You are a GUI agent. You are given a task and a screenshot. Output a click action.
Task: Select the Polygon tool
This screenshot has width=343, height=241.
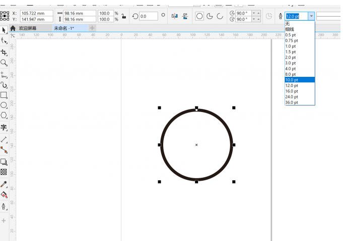tap(4, 115)
